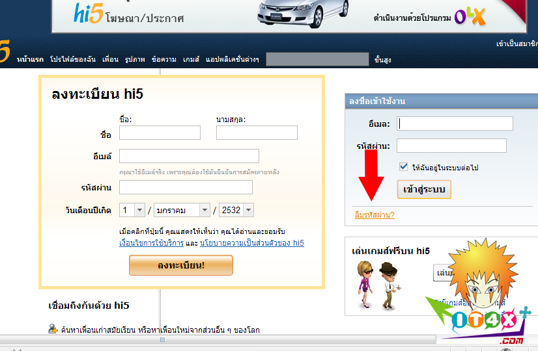
Task: Toggle the 'ให้ฉันอยู่ในระบบต่อไป' checkbox
Action: (404, 167)
